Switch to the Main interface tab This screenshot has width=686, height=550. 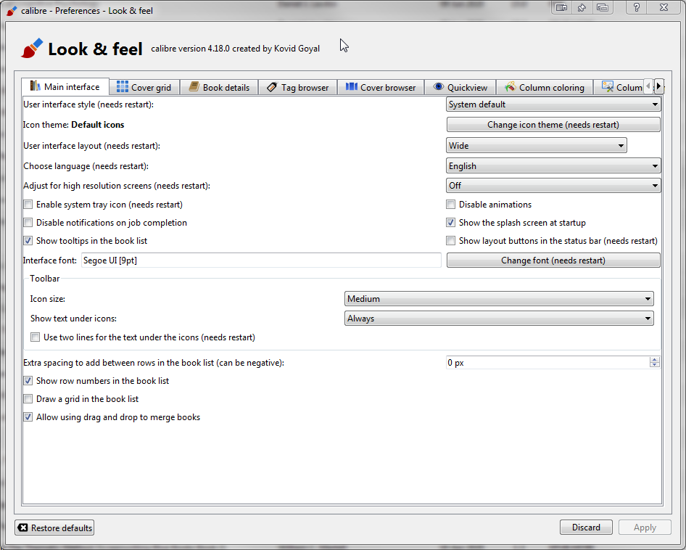(65, 86)
